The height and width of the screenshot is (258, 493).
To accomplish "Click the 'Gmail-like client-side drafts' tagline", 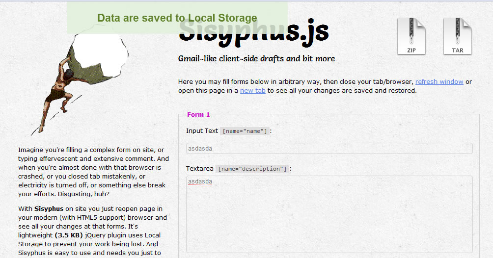I will 256,59.
